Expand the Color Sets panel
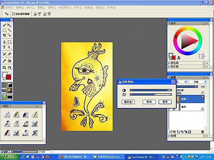Screen dimensions: 214x160 pos(169,67)
